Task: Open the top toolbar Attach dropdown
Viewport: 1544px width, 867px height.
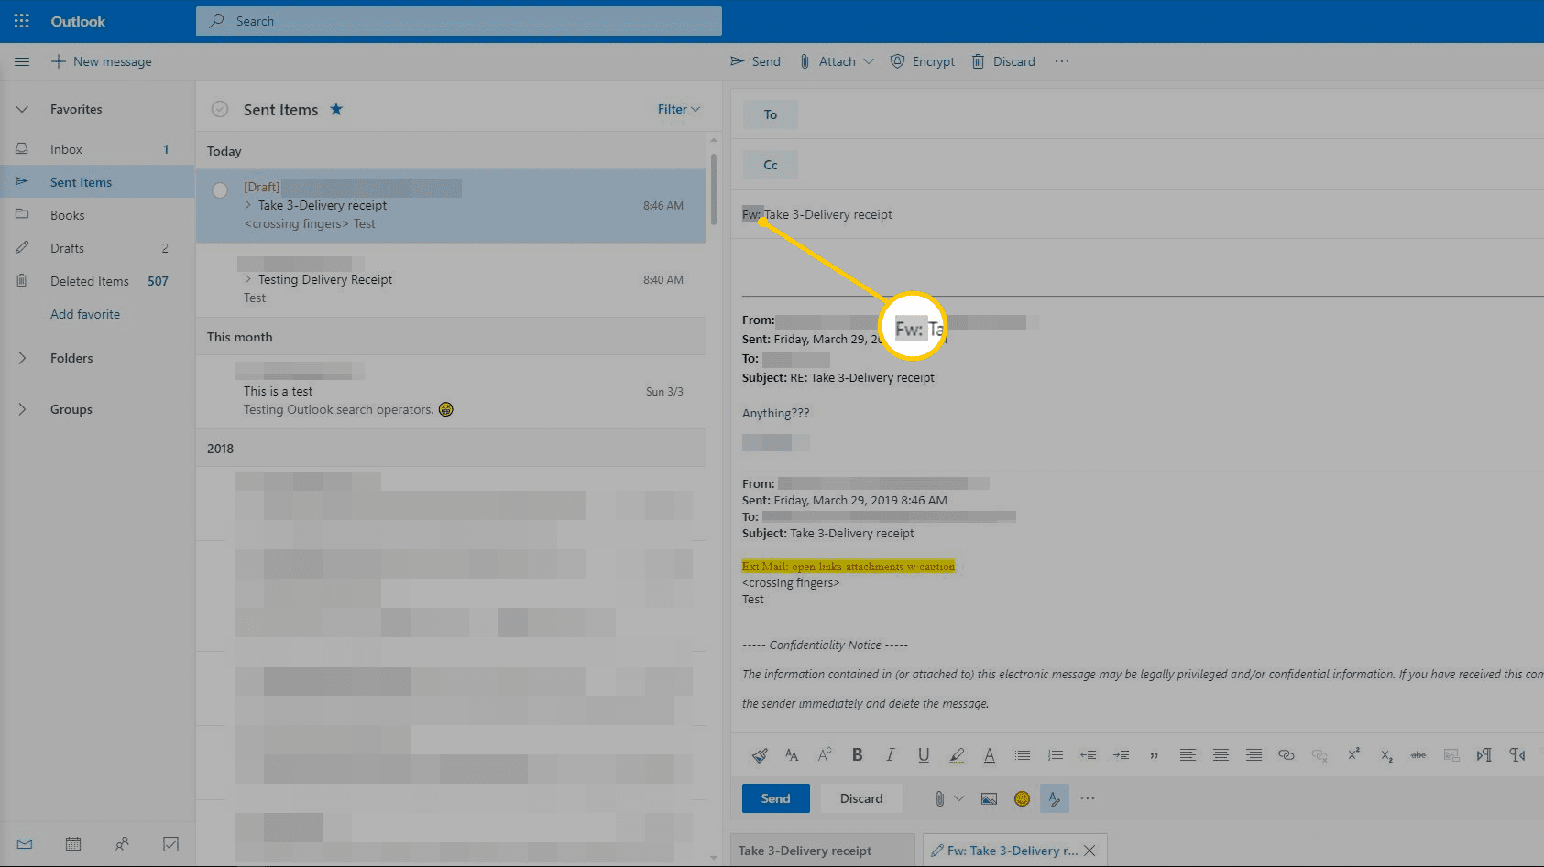Action: point(869,61)
